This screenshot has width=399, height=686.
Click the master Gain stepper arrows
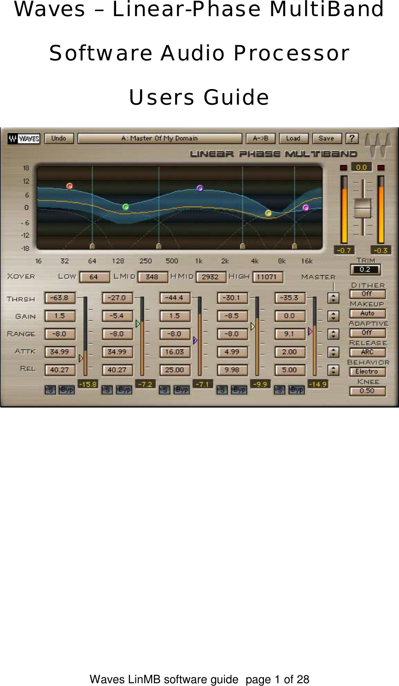[334, 316]
